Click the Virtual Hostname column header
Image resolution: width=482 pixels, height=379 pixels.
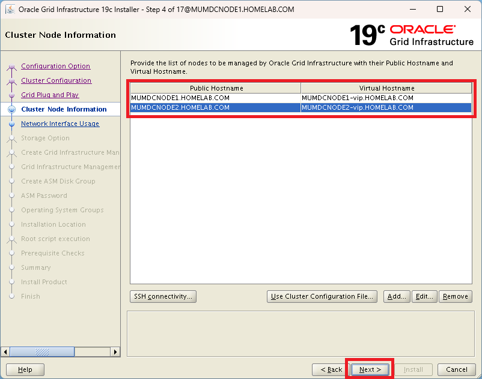point(386,88)
